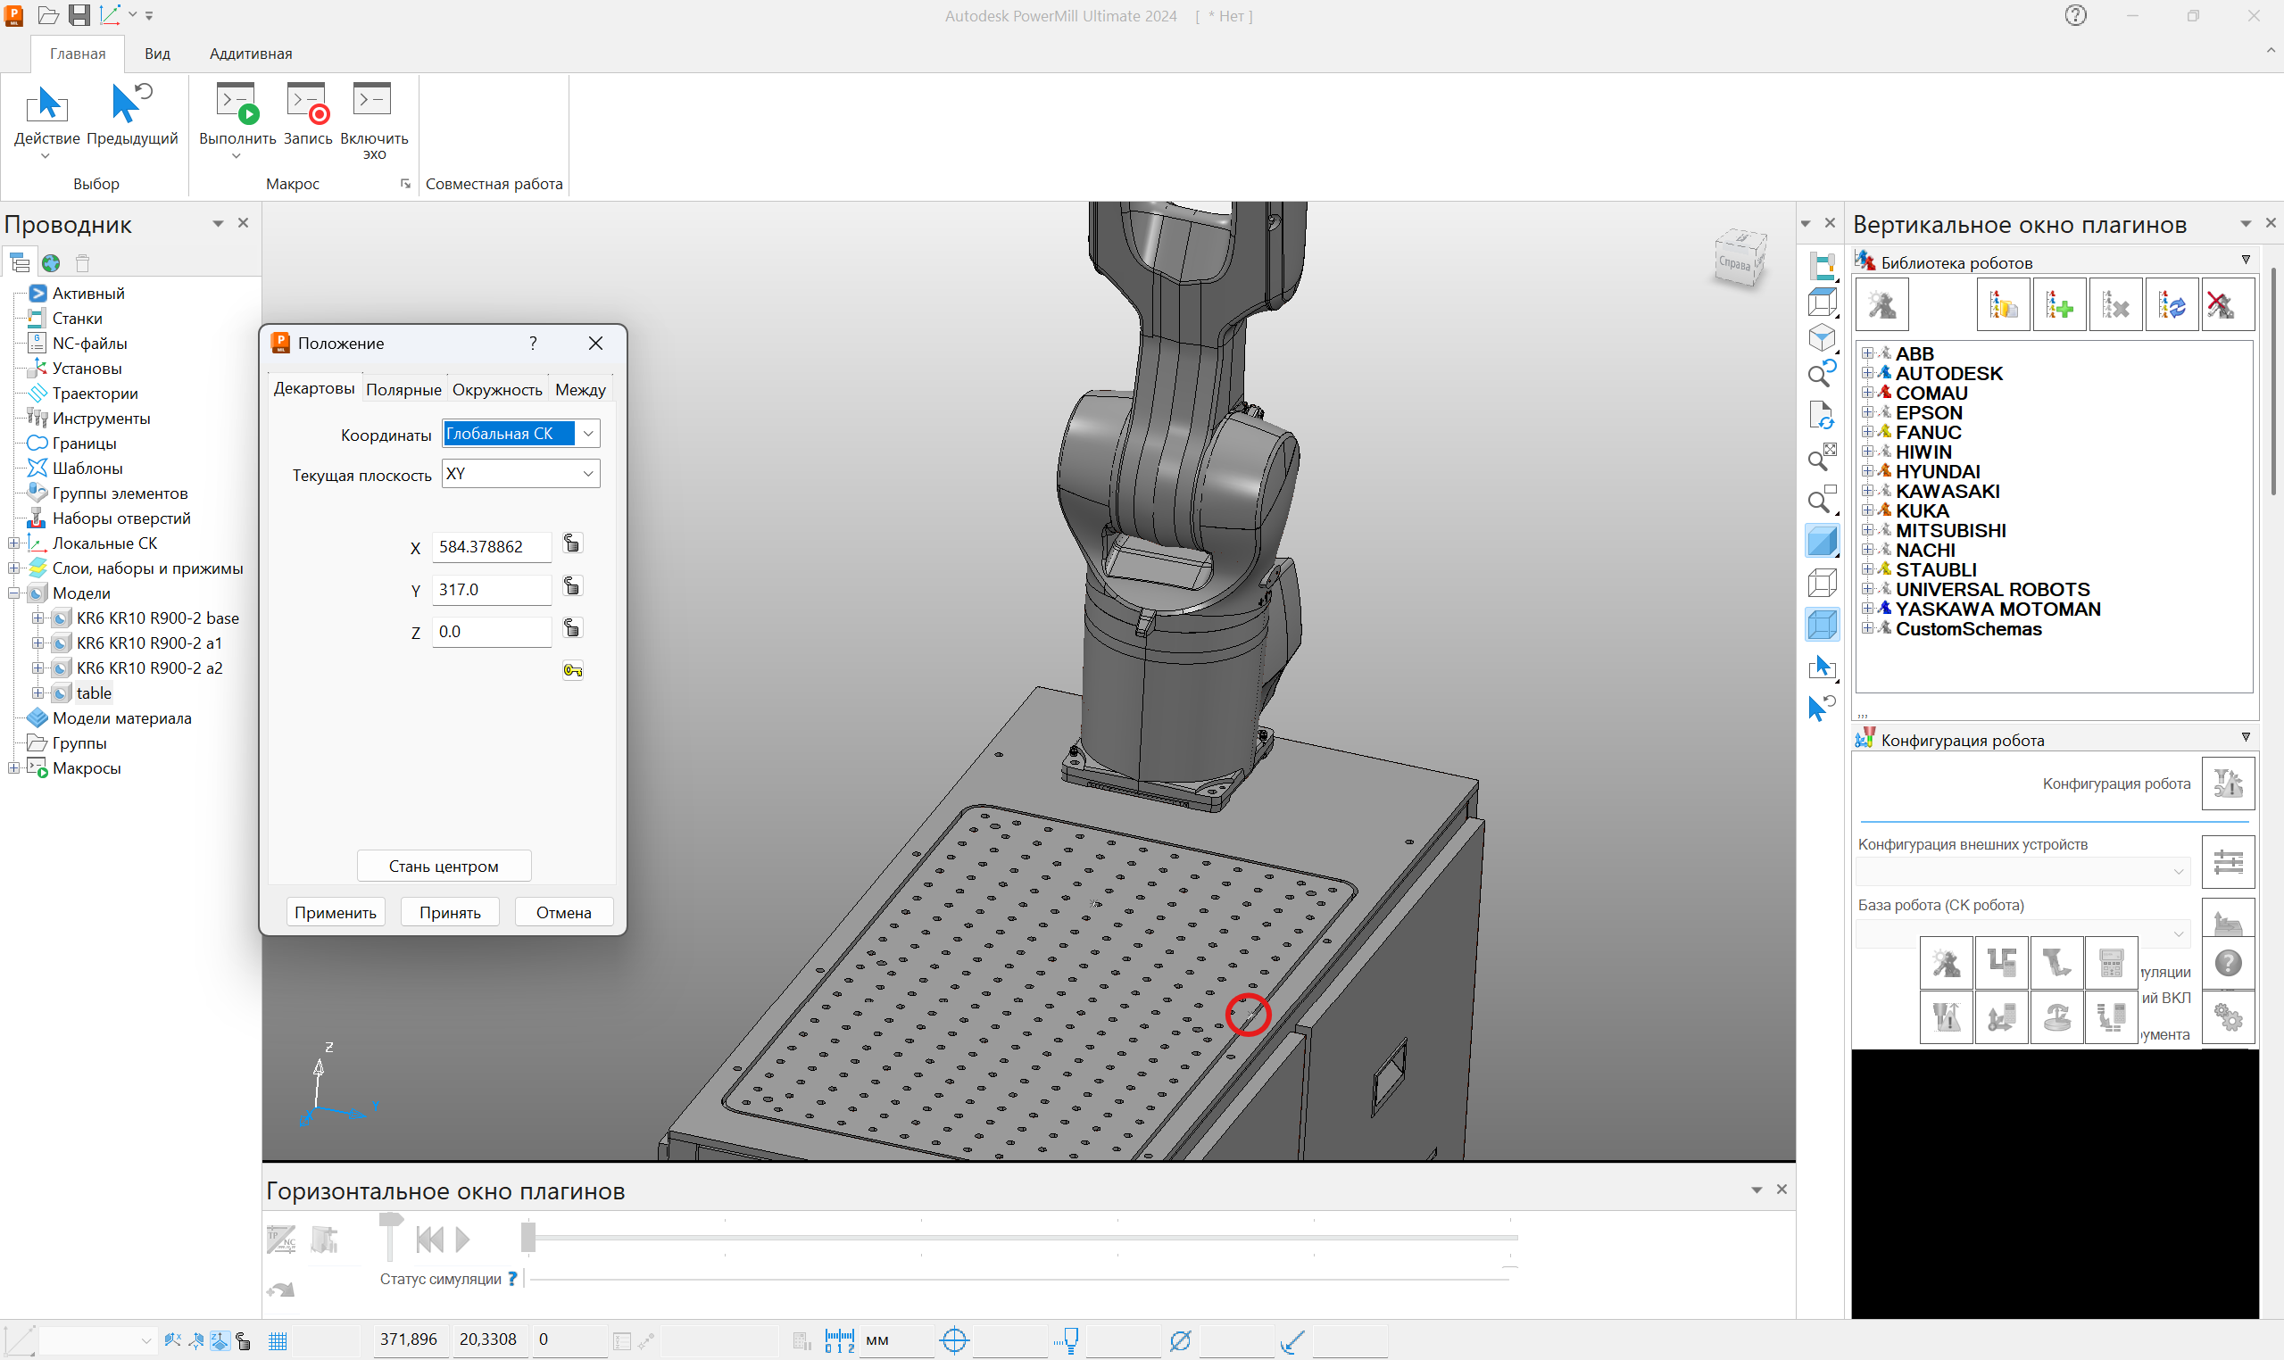Open the Конфигурация робота icon button
This screenshot has width=2284, height=1360.
point(2228,784)
